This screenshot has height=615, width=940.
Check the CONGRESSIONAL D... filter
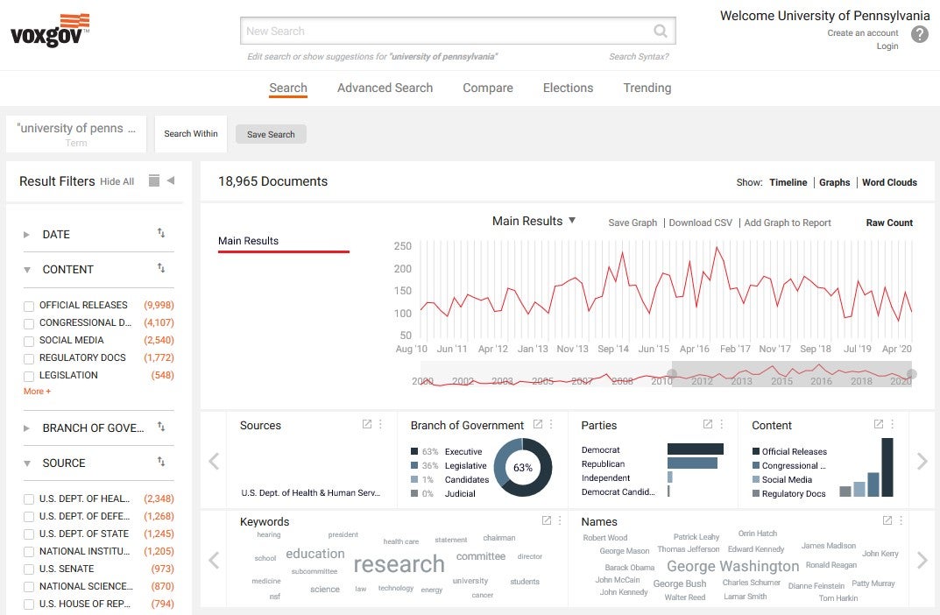[x=29, y=323]
